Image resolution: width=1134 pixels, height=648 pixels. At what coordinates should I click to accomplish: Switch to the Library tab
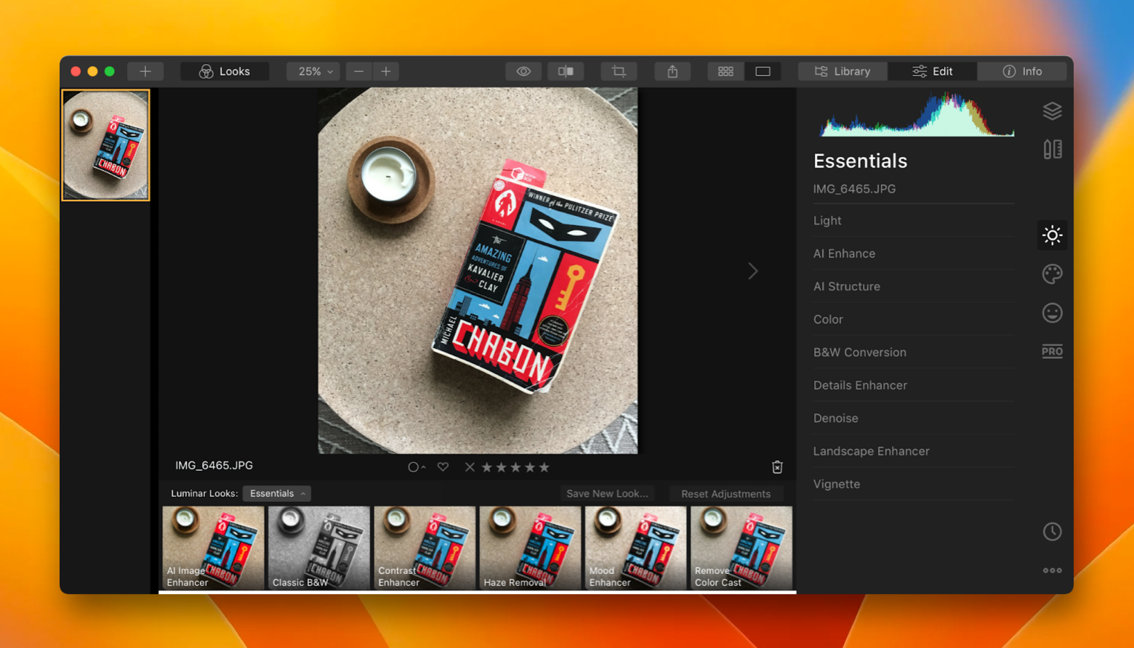(x=843, y=71)
